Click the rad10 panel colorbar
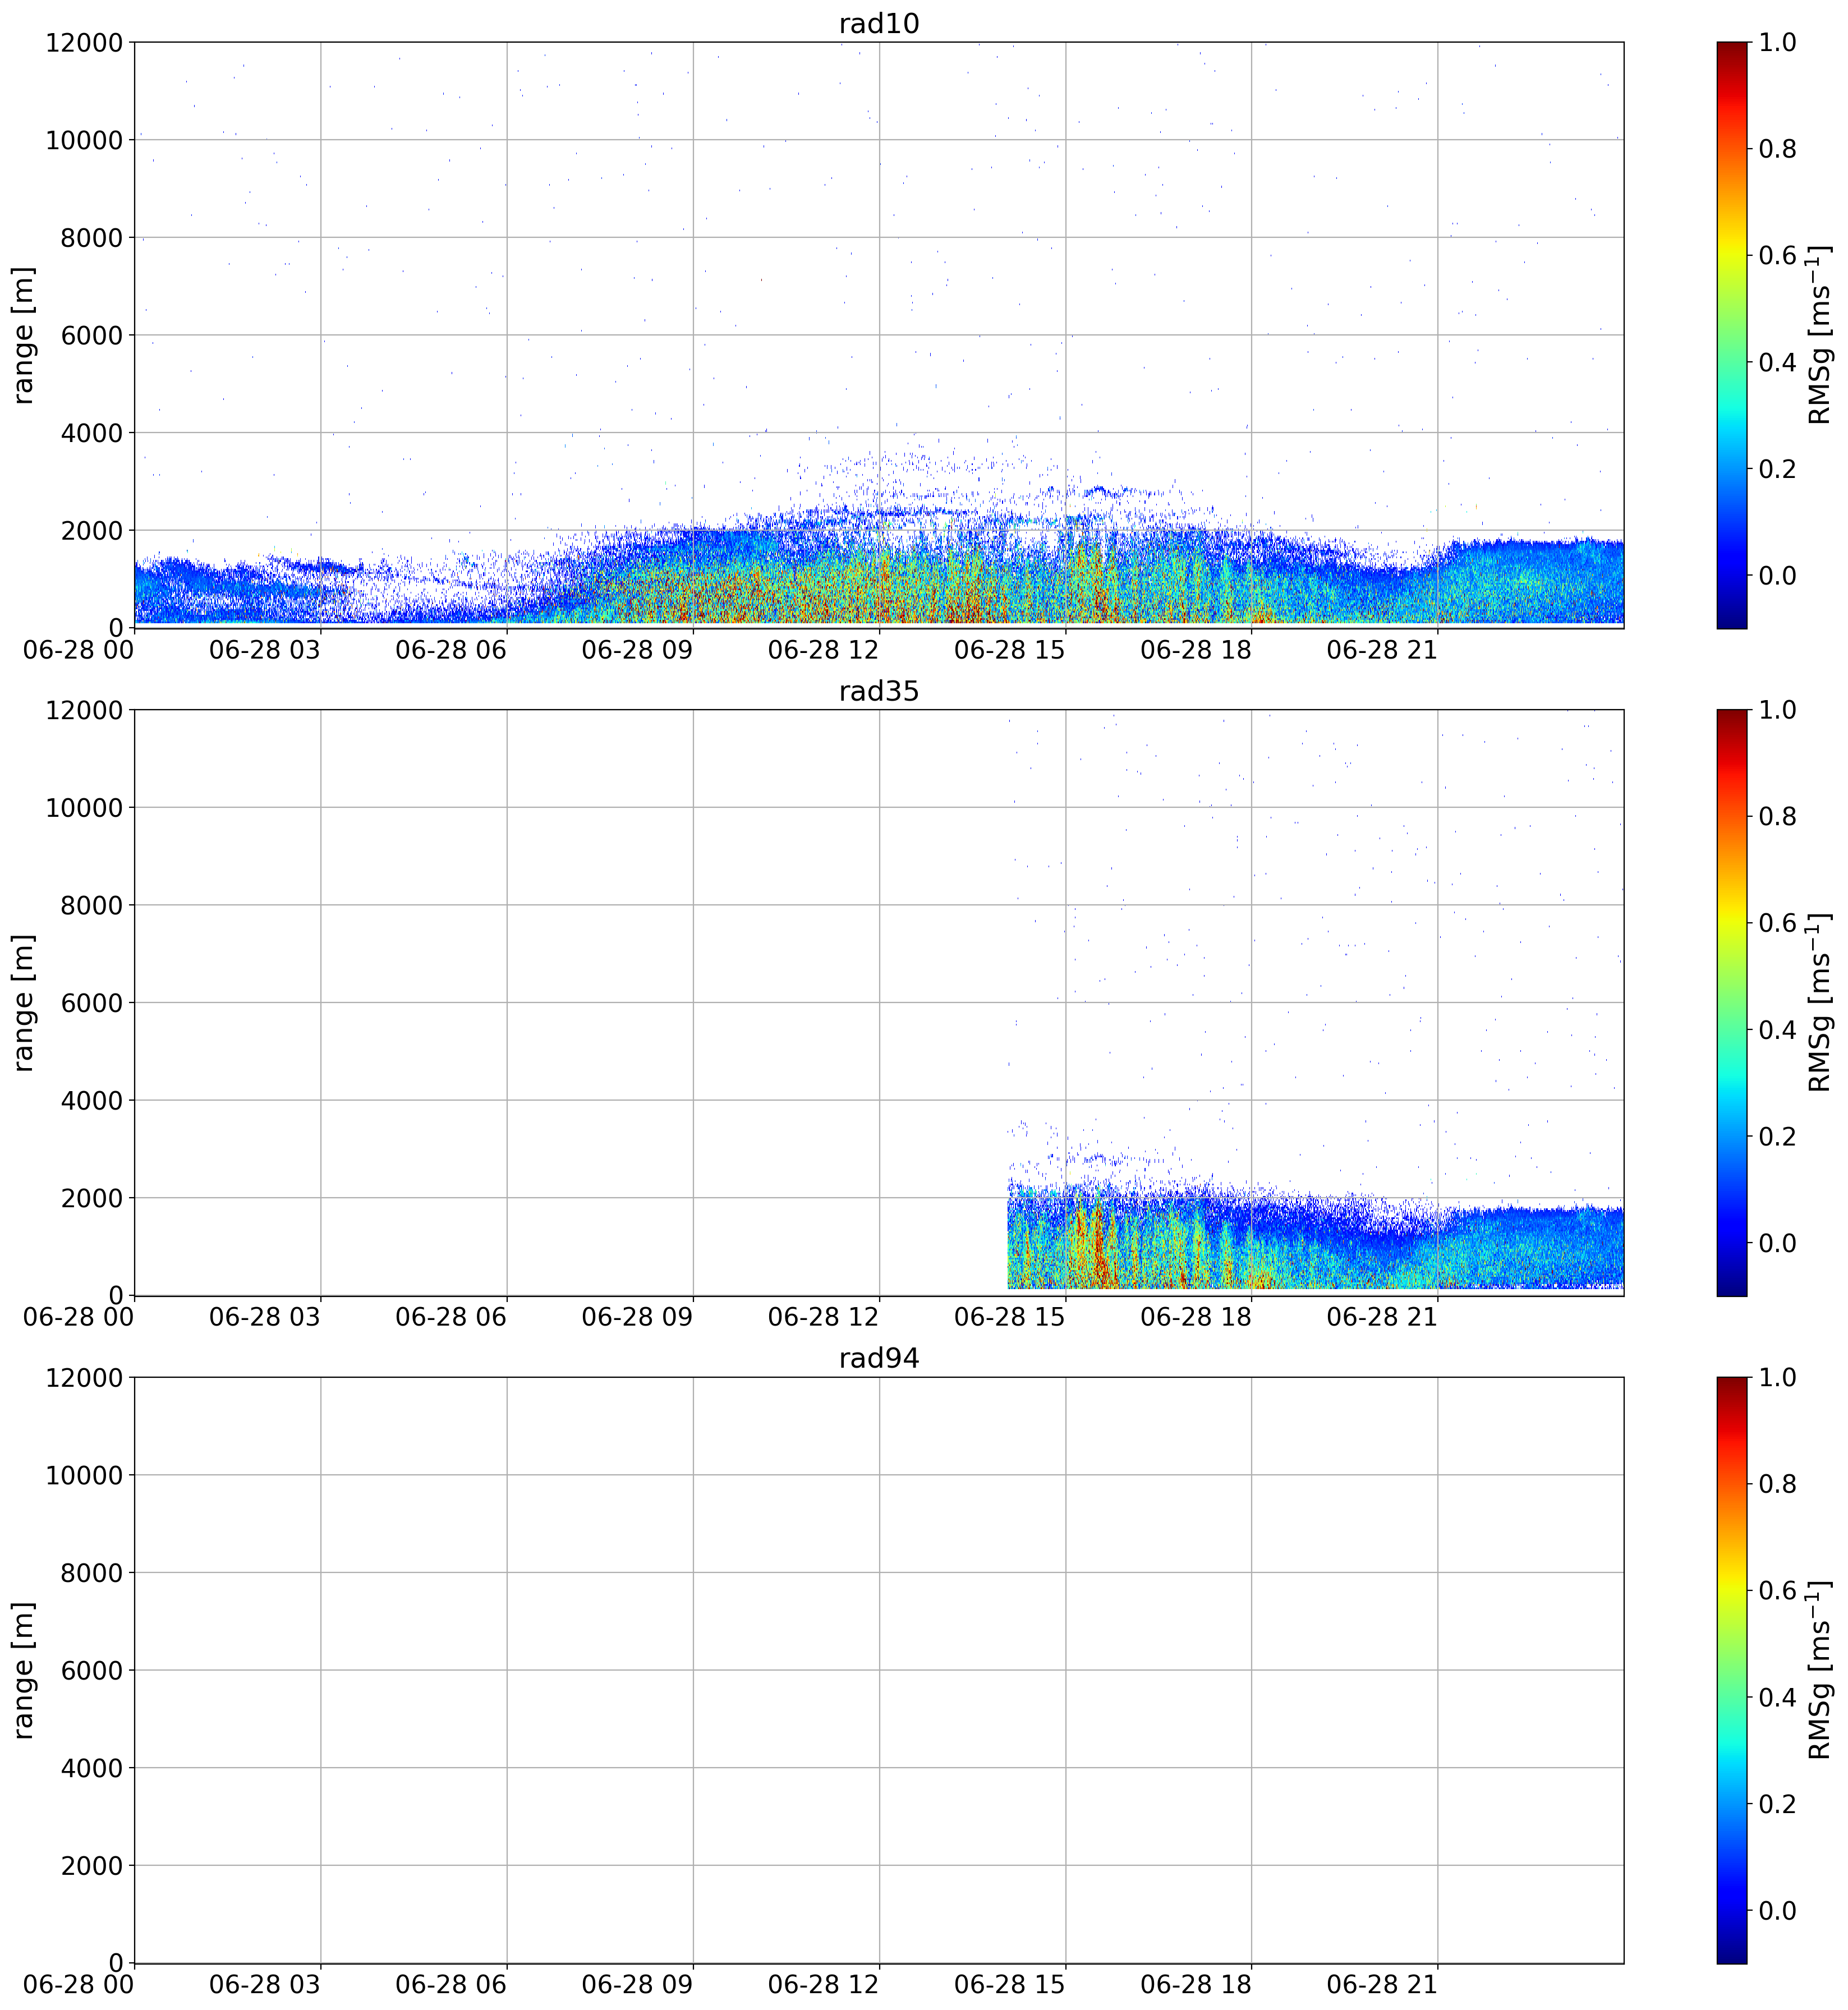 [x=1731, y=335]
